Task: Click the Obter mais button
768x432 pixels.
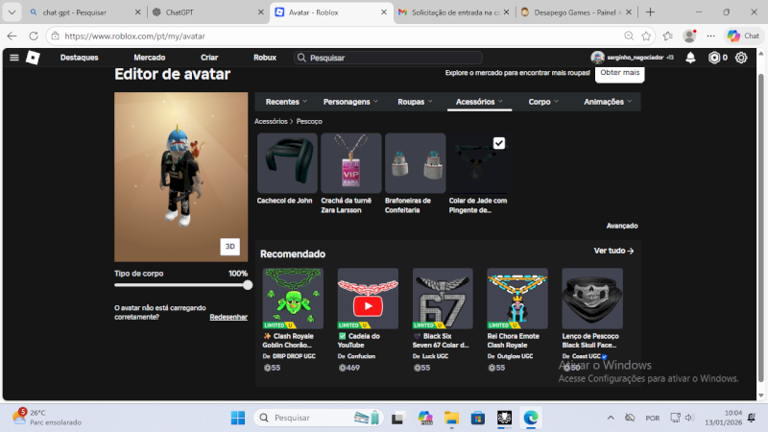Action: pos(619,73)
